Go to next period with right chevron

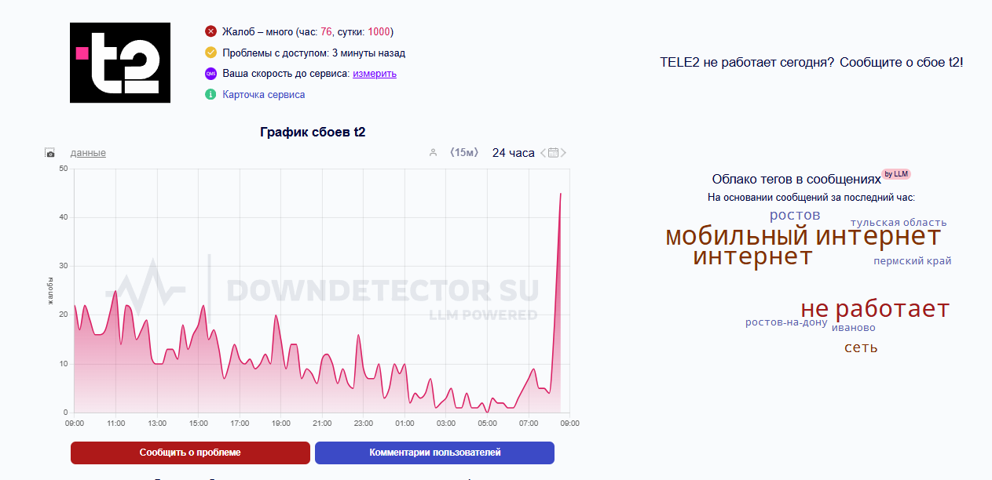coord(563,153)
